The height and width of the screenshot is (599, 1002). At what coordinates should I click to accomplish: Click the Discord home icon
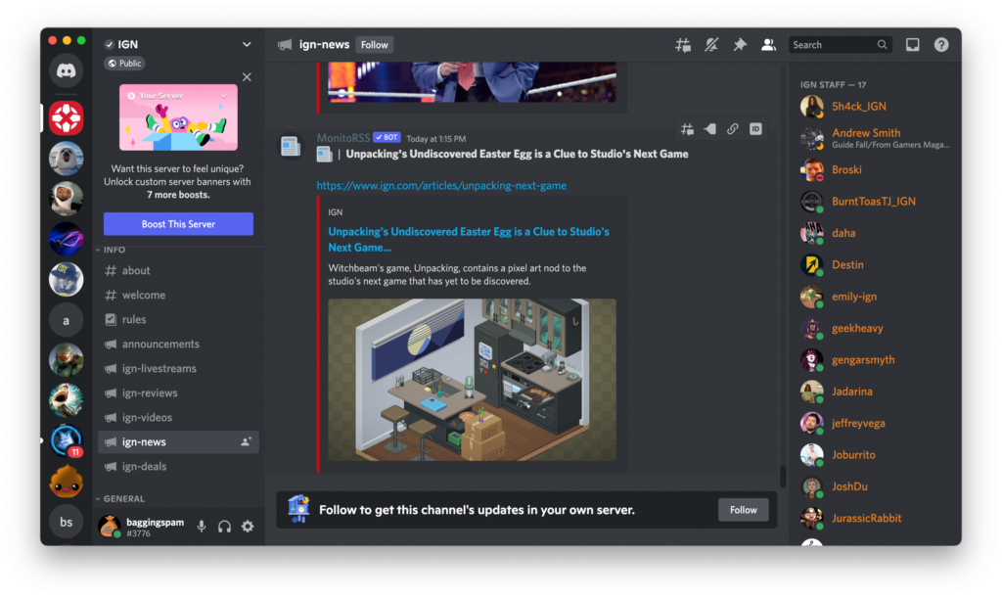click(67, 70)
